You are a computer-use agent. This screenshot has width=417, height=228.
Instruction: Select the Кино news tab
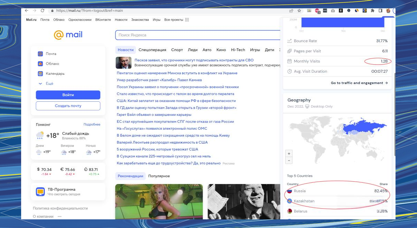coord(221,50)
